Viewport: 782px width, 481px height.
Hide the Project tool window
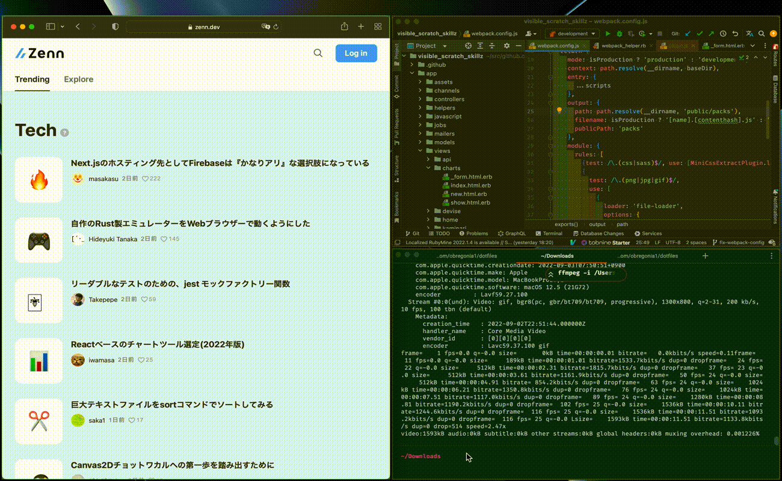[x=518, y=46]
